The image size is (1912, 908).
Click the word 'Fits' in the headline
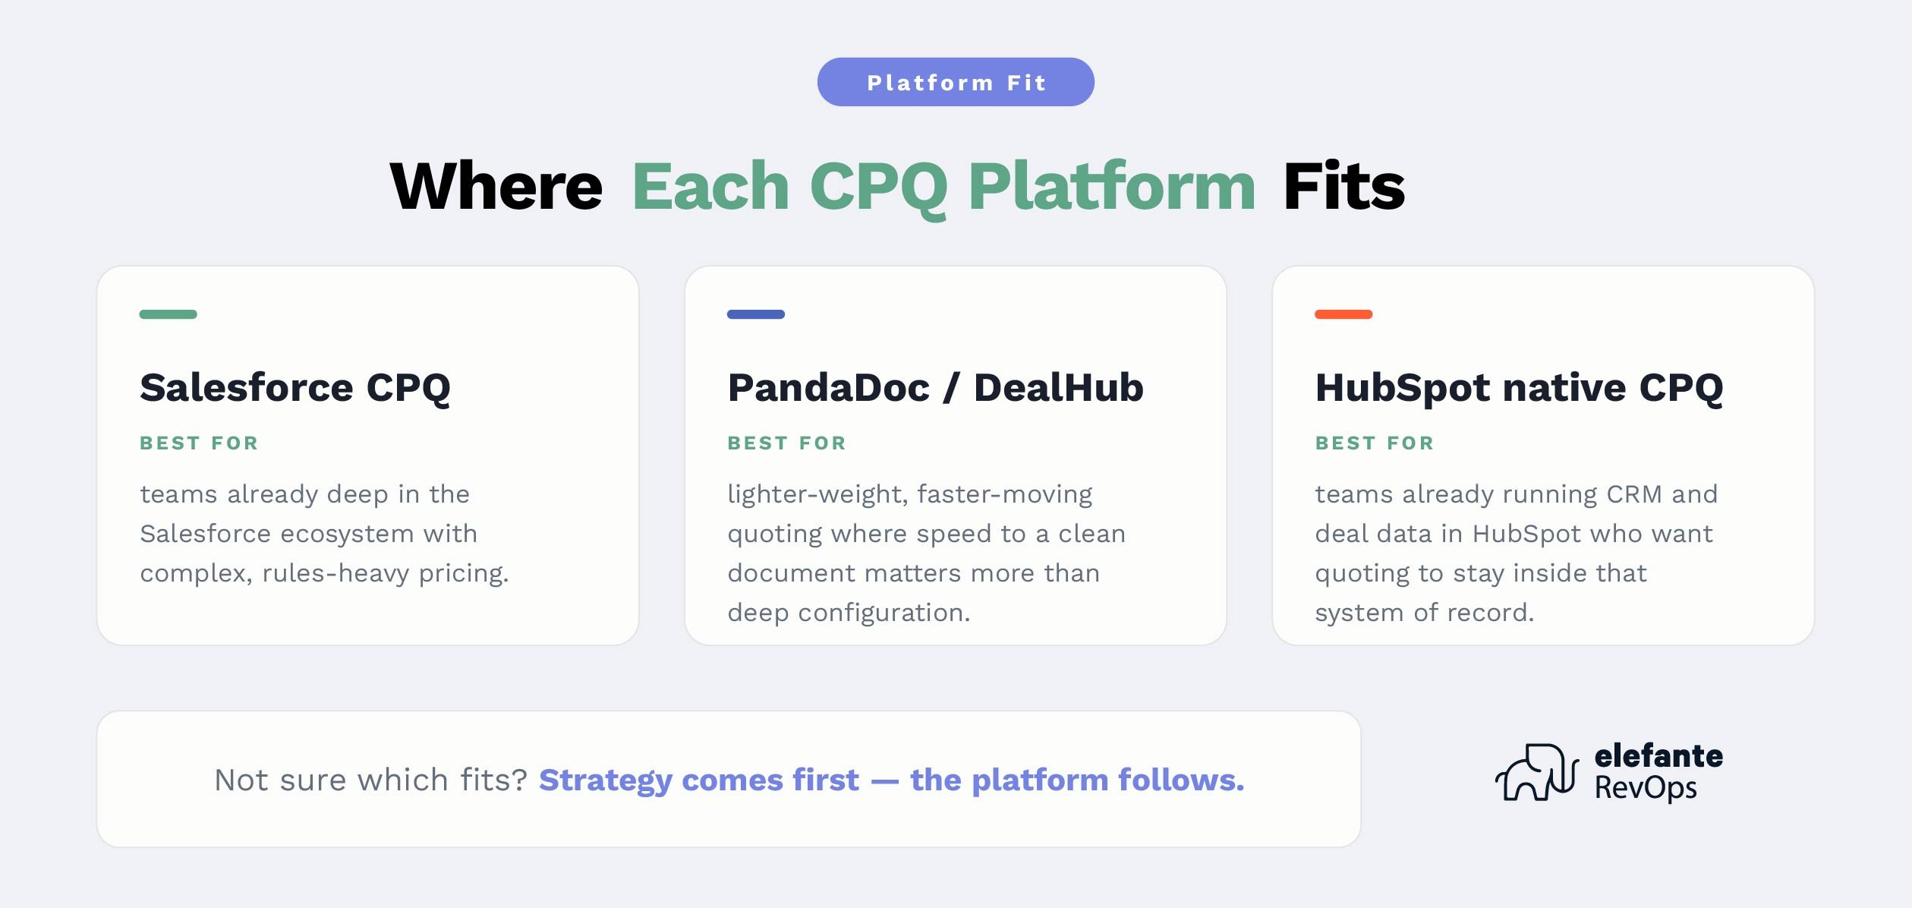pyautogui.click(x=1343, y=187)
